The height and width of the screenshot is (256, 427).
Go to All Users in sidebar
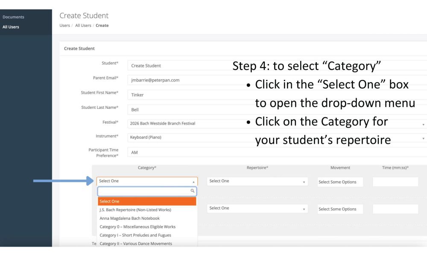point(11,27)
